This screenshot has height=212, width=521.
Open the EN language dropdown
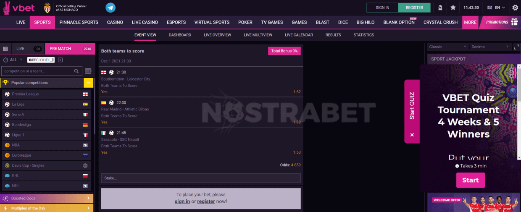pos(496,8)
